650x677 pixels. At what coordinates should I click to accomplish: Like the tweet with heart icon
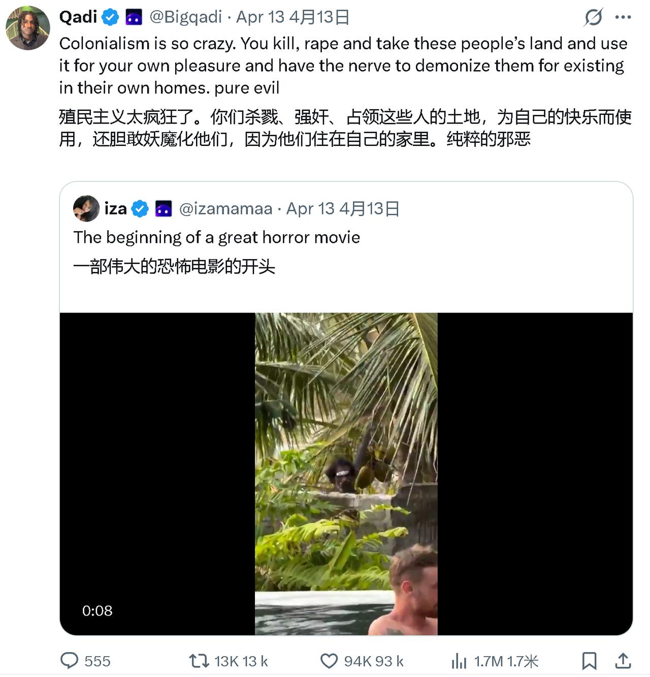point(329,661)
